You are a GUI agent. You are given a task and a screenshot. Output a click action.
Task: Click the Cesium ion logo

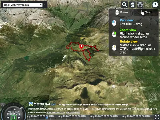coord(42,104)
